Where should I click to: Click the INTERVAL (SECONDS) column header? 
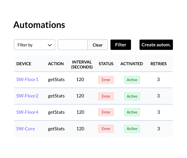(82, 64)
